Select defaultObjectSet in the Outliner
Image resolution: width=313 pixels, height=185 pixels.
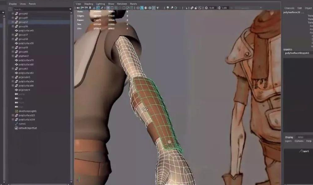click(x=28, y=128)
